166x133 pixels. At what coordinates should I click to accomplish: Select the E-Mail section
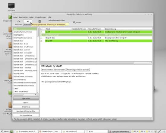(25, 89)
